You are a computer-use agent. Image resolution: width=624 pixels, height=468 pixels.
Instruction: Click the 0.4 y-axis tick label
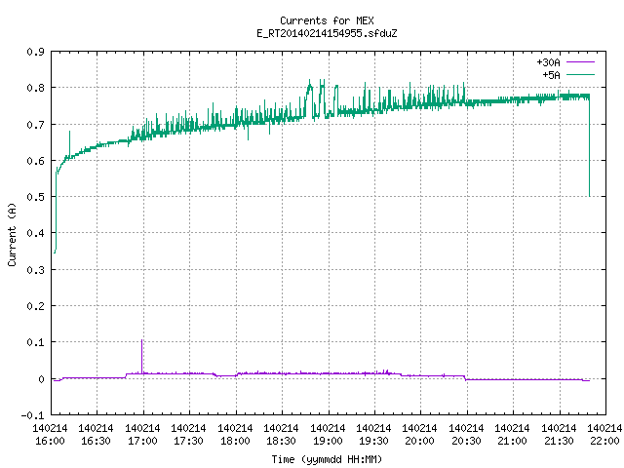[35, 233]
